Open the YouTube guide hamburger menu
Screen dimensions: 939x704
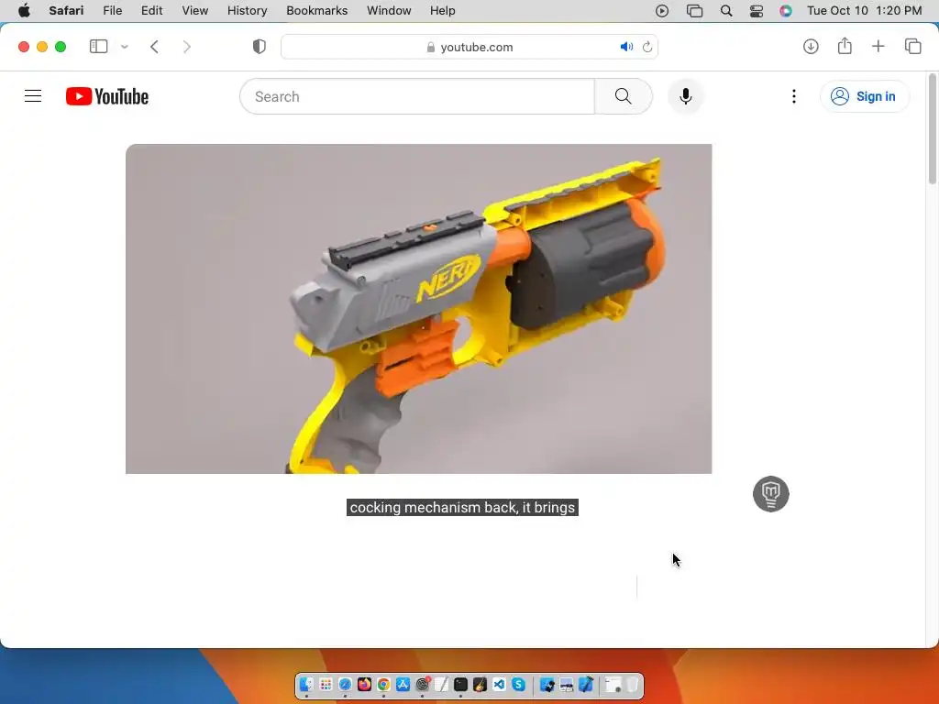pyautogui.click(x=33, y=95)
